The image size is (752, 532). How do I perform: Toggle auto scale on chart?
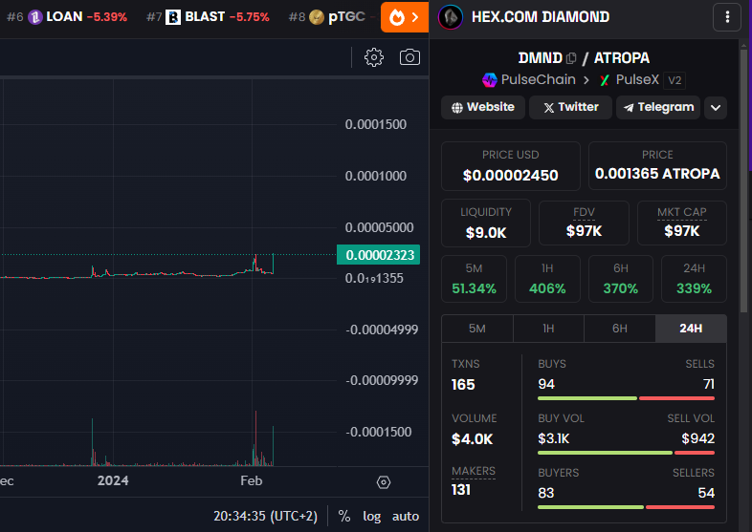[406, 516]
